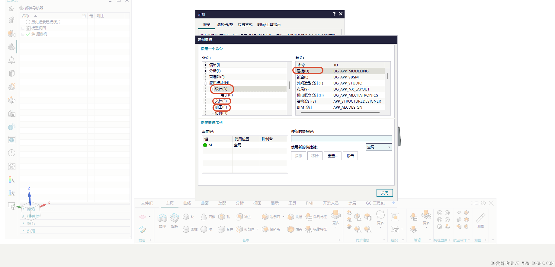
Task: Click the 报告 button
Action: click(350, 156)
